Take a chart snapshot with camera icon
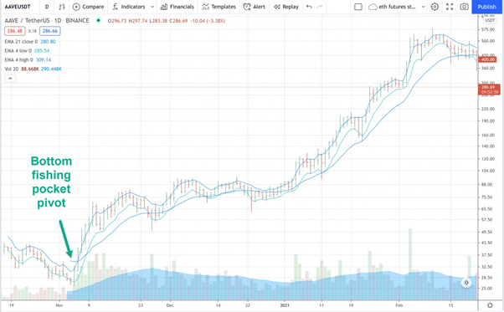The image size is (504, 312). [464, 7]
